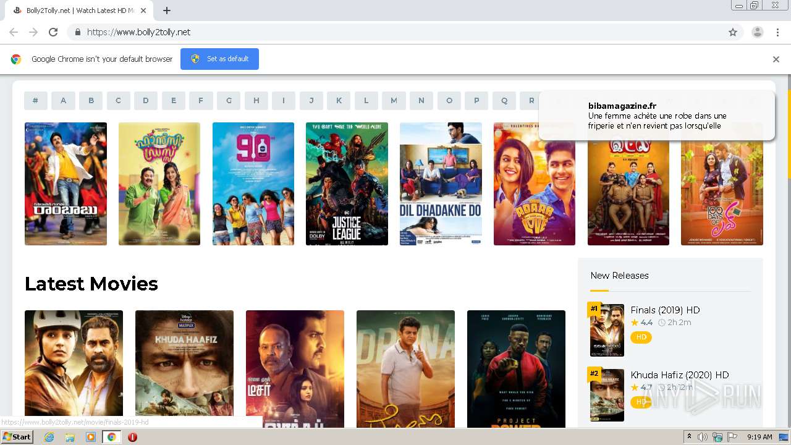The width and height of the screenshot is (791, 445).
Task: Open the Rambabu movie poster
Action: click(66, 184)
